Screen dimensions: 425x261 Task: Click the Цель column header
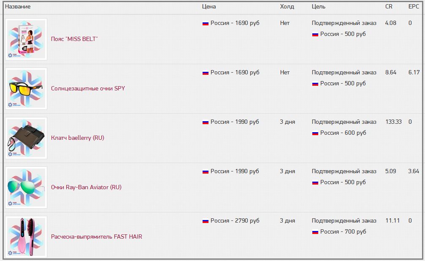pos(319,7)
